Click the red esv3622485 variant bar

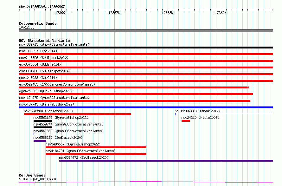[x=134, y=87]
